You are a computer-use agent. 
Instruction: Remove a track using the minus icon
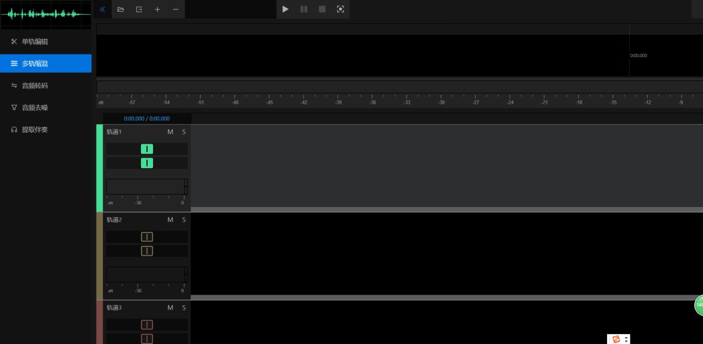tap(175, 9)
